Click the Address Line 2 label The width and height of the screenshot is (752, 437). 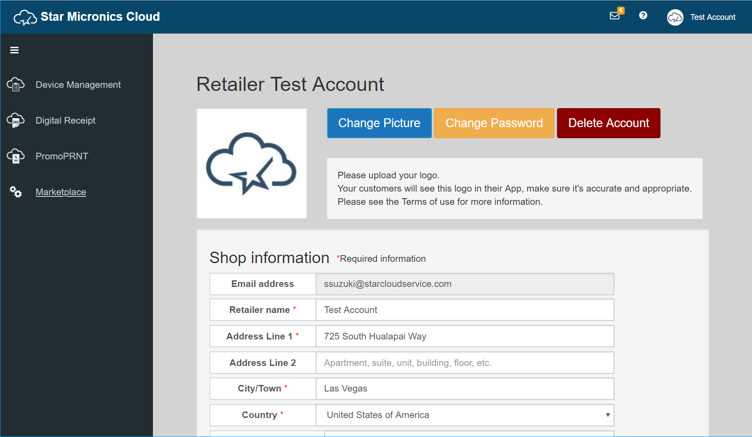[263, 363]
